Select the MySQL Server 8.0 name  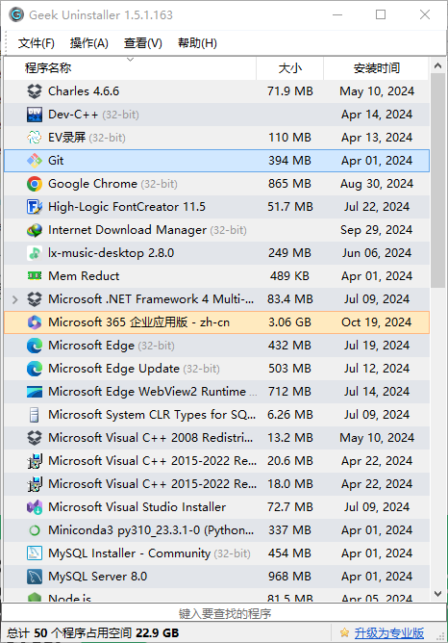97,577
